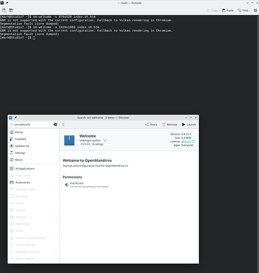Expand Plasma Addons chevron
259x273 pixels.
tap(56, 258)
